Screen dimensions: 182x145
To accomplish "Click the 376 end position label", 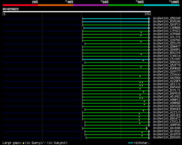I will [x=147, y=14].
